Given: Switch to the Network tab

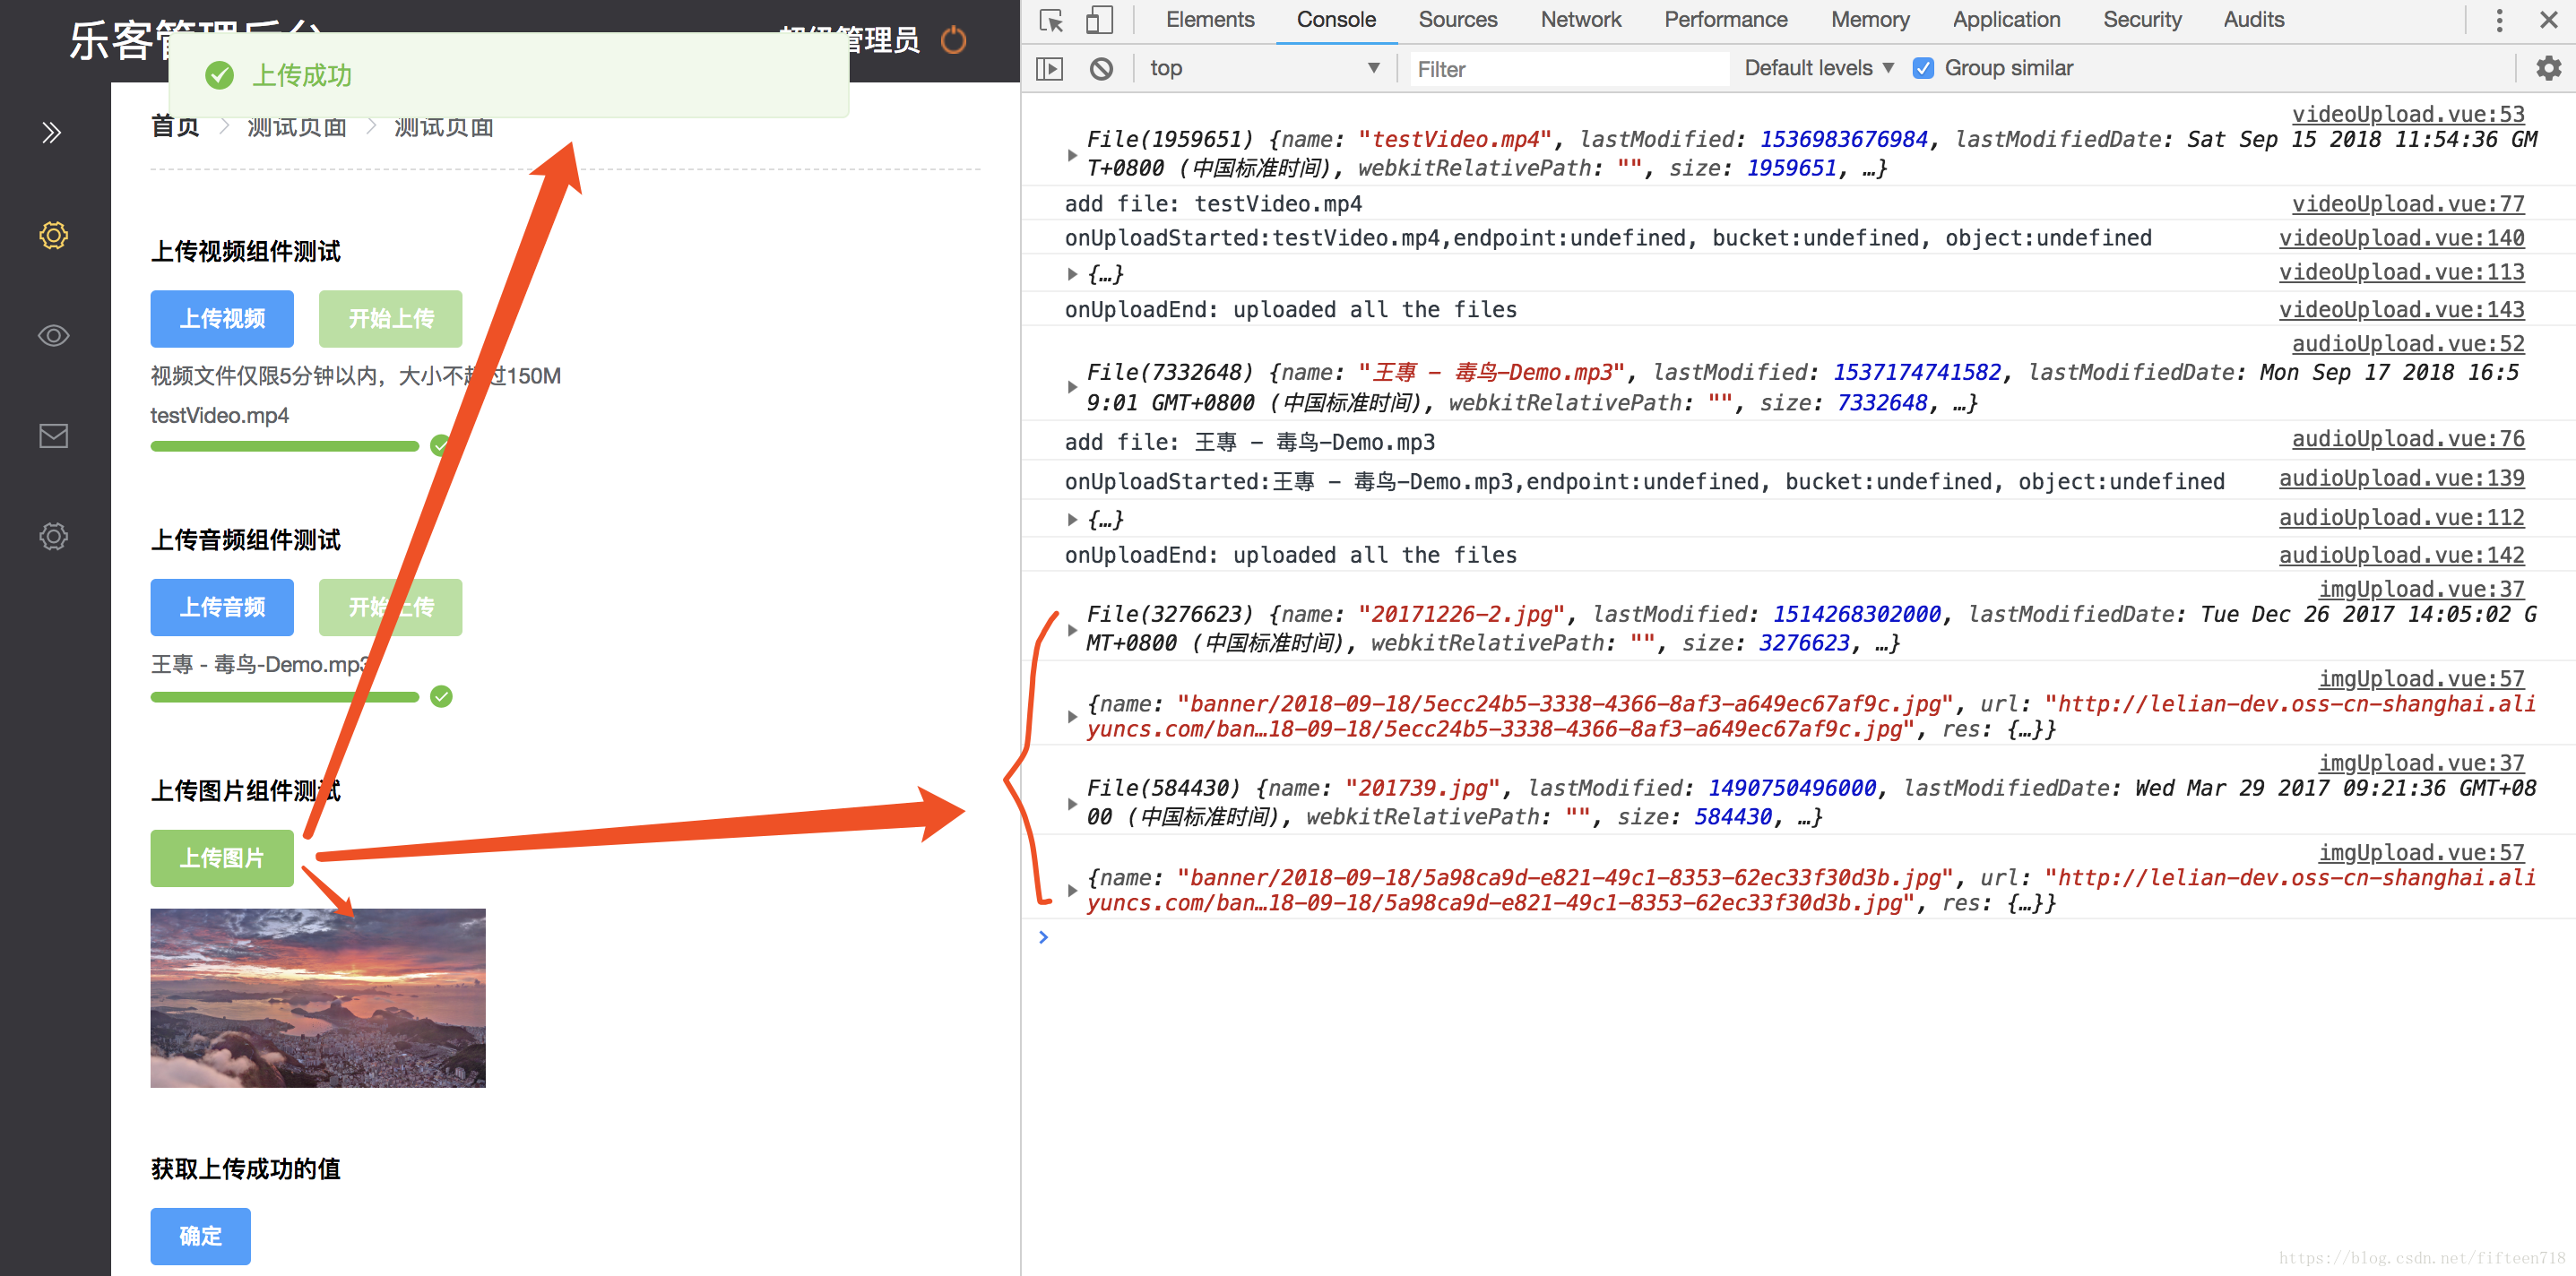Looking at the screenshot, I should point(1580,20).
